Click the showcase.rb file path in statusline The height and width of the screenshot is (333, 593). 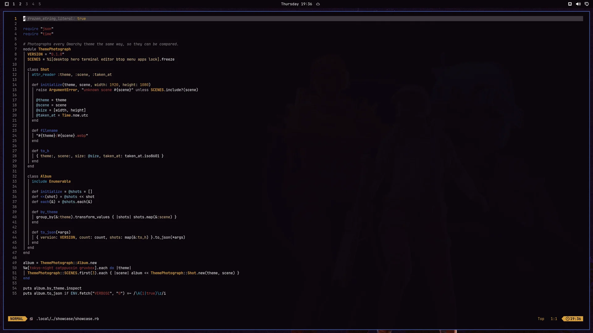(68, 319)
